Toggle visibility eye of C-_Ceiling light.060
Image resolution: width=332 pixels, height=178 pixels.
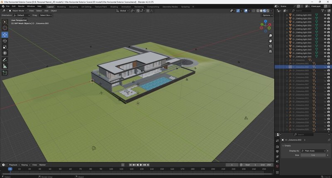(x=325, y=39)
